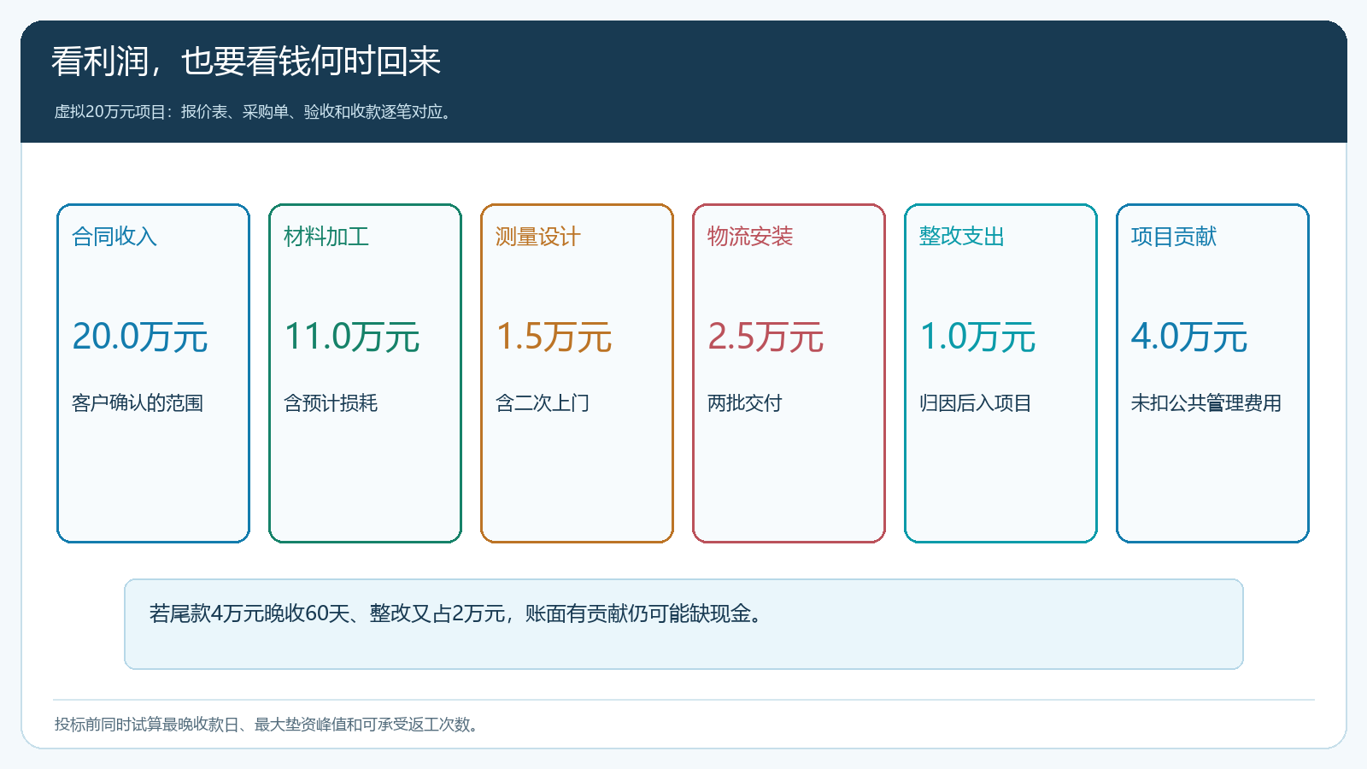The width and height of the screenshot is (1367, 769).
Task: Select the 20.0万元 value
Action: tap(139, 337)
